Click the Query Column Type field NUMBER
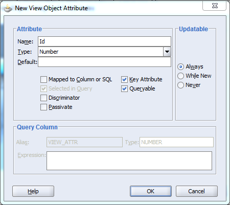This screenshot has height=205, width=230. pos(176,142)
